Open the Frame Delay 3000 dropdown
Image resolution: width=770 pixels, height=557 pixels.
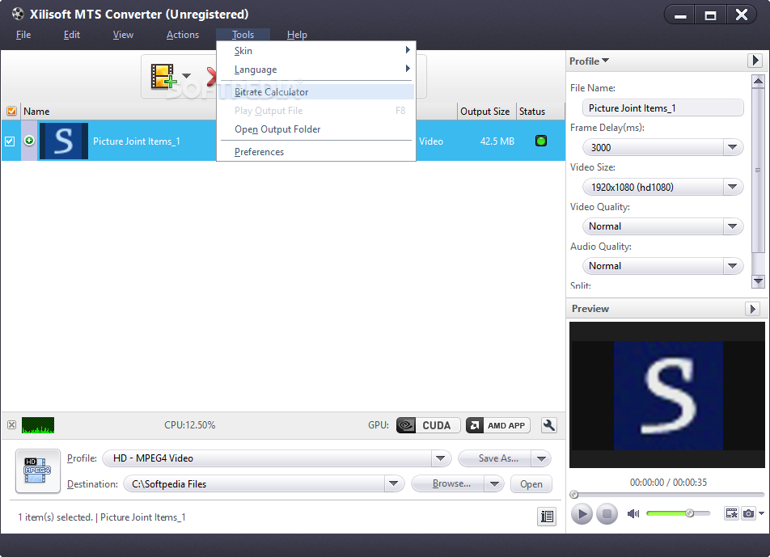click(x=732, y=147)
